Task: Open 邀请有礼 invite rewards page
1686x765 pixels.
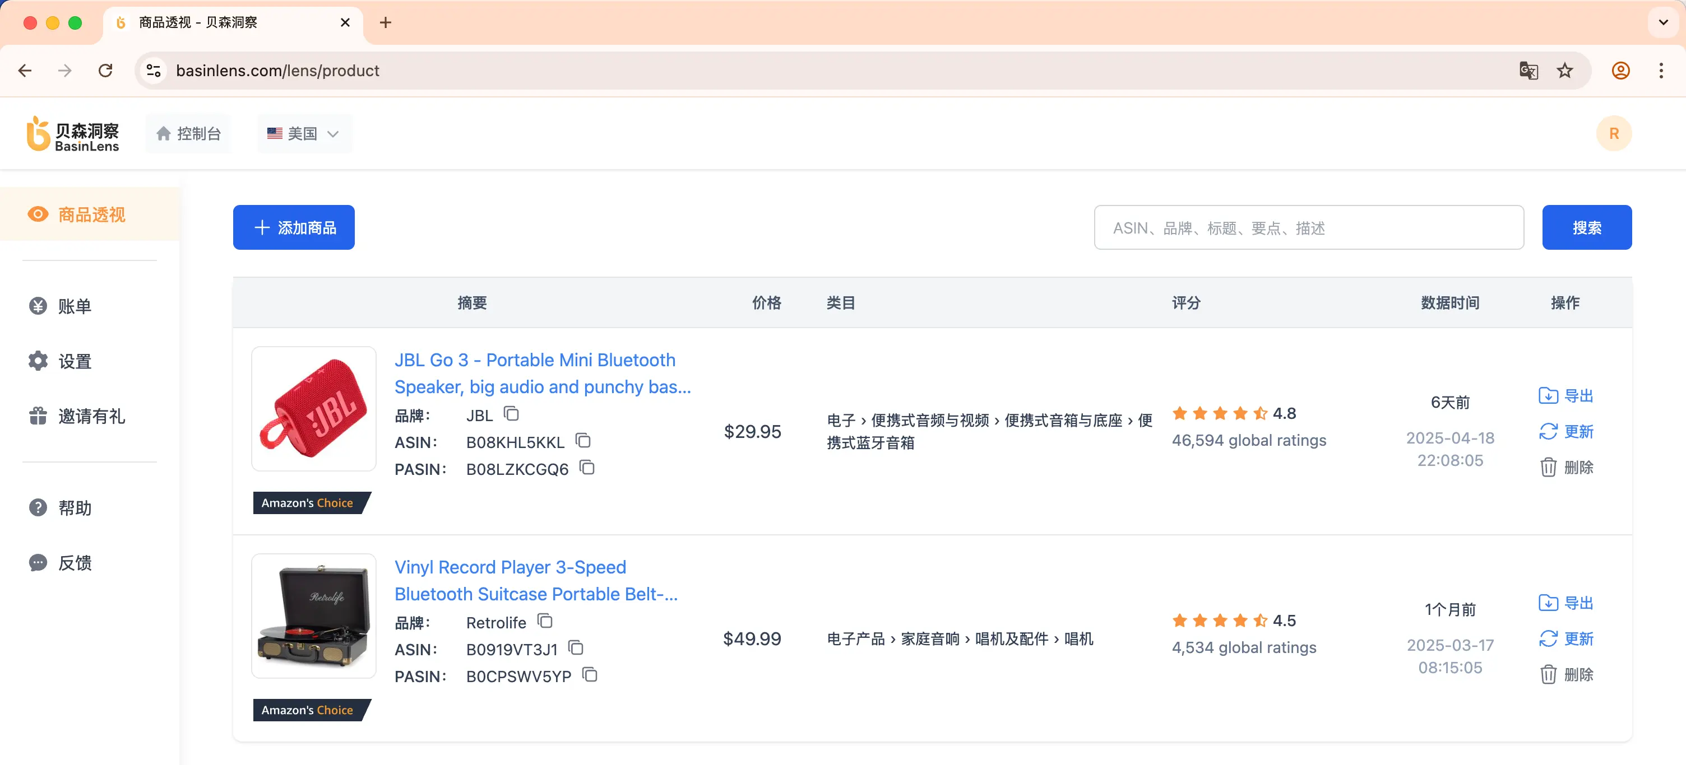Action: tap(91, 416)
